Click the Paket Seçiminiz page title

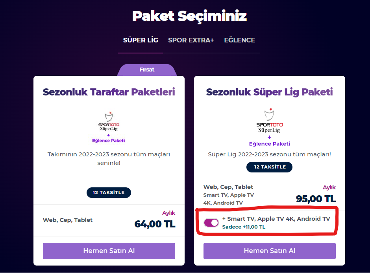point(189,16)
